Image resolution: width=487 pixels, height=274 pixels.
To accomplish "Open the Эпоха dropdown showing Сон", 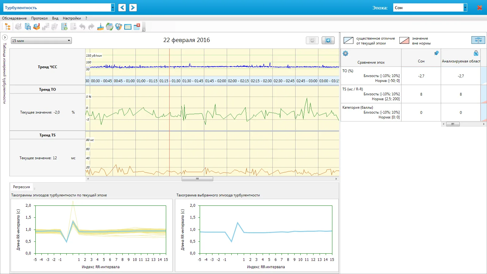I will (x=465, y=8).
